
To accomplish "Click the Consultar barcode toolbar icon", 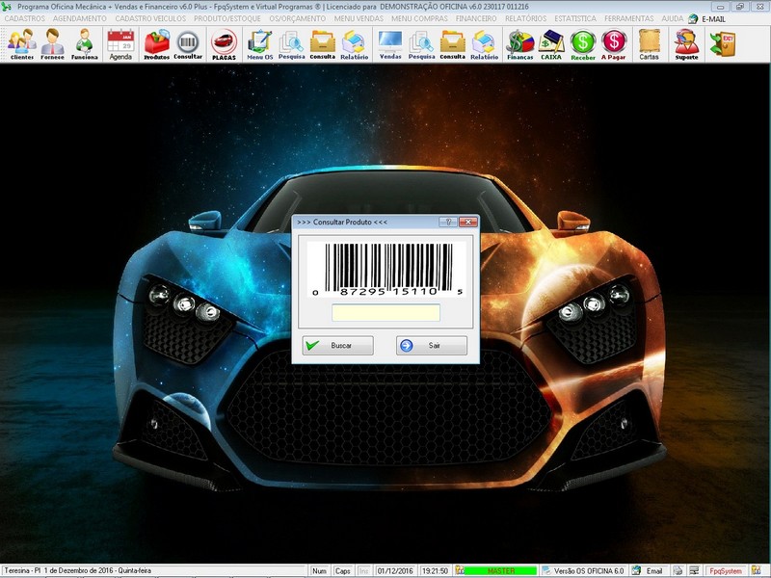I will pos(188,44).
